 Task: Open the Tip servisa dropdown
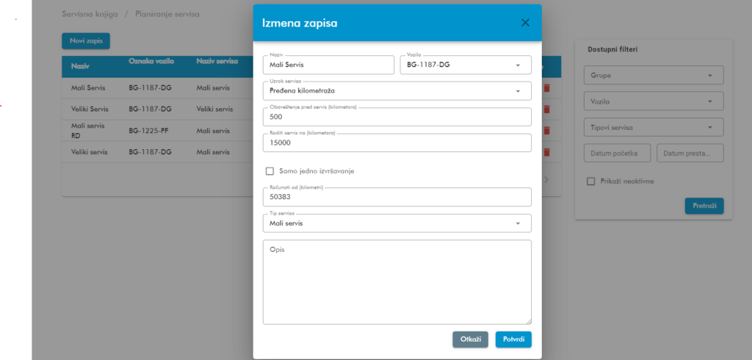coord(397,223)
